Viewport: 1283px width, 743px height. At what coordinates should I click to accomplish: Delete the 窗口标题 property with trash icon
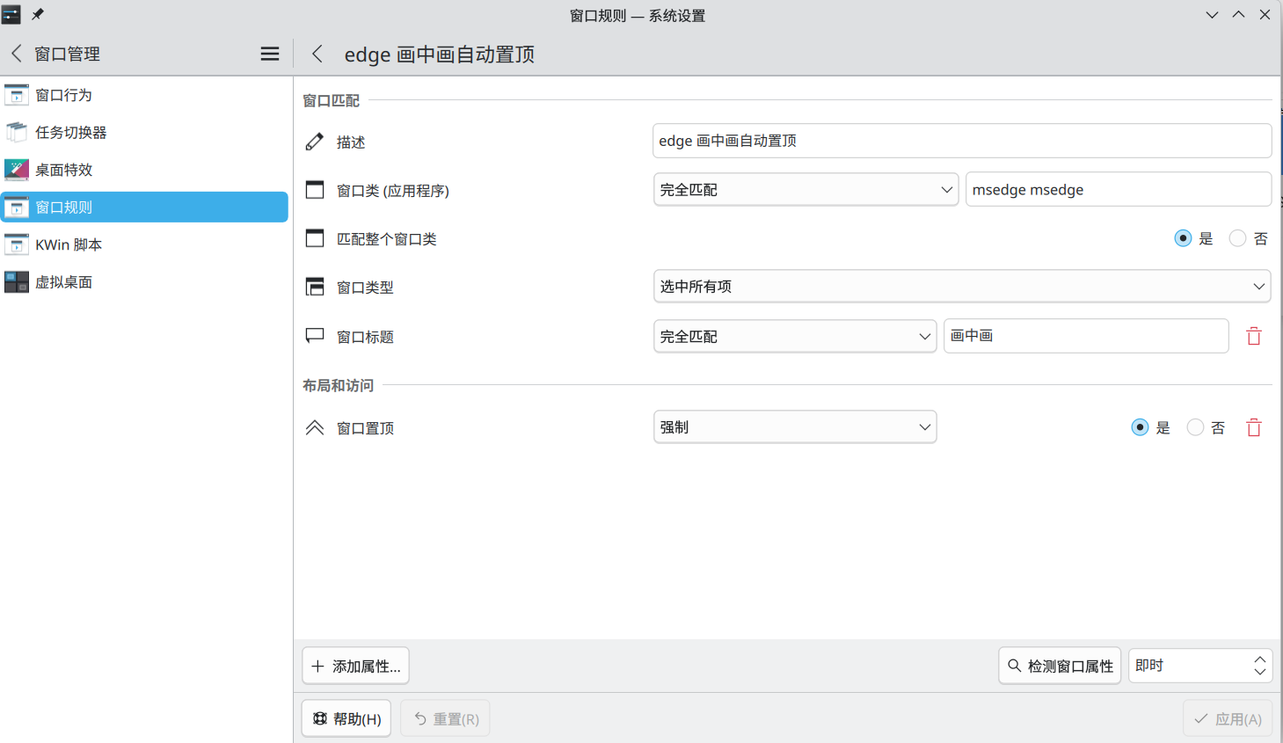1254,336
